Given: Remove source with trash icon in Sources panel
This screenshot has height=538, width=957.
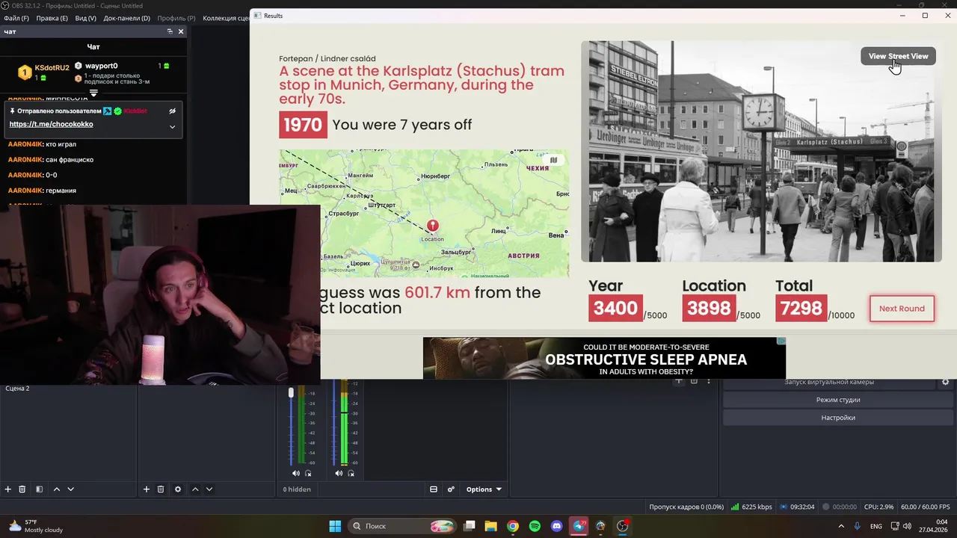Looking at the screenshot, I should click(x=161, y=489).
